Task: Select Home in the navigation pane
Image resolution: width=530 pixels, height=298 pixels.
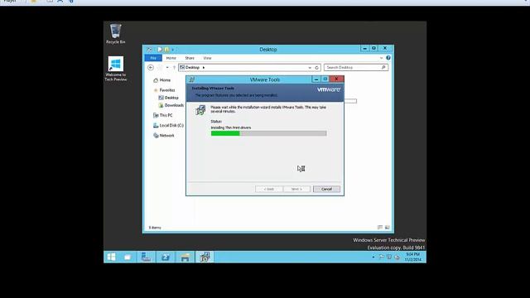Action: point(162,80)
